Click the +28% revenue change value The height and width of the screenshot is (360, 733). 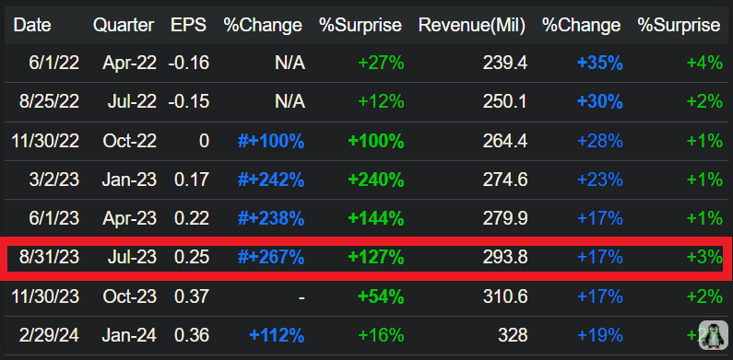[600, 141]
